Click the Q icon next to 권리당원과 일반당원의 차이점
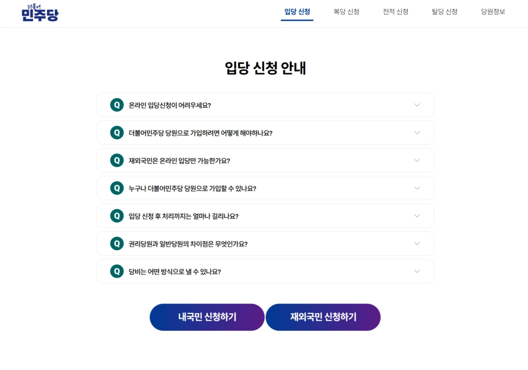The image size is (528, 370). [117, 243]
